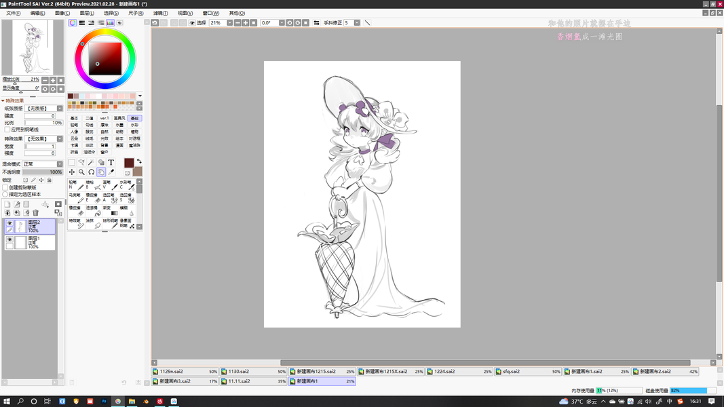Open 手抖修正 stabilizer dropdown
Viewport: 724px width, 407px height.
357,22
